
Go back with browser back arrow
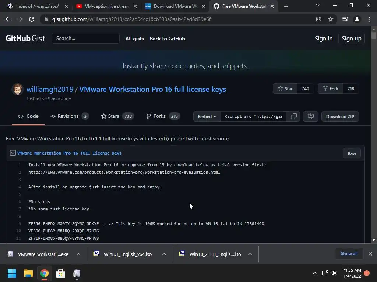tap(8, 19)
